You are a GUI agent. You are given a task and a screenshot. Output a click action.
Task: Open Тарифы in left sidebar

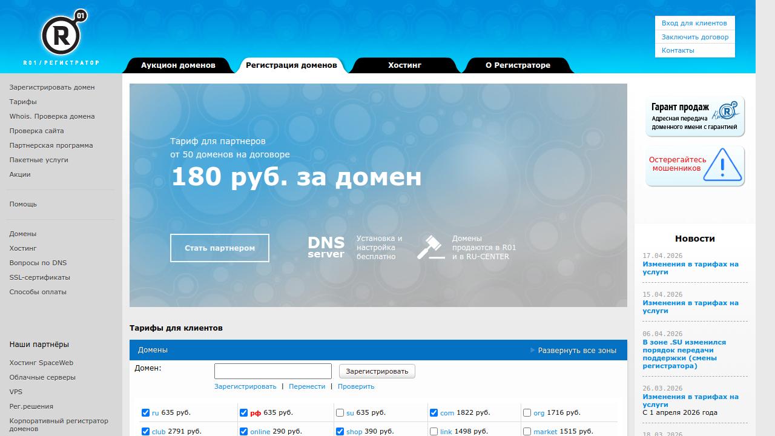click(23, 102)
